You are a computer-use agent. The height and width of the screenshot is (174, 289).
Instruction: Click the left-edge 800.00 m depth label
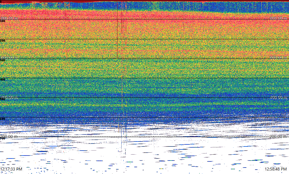pos(9,18)
